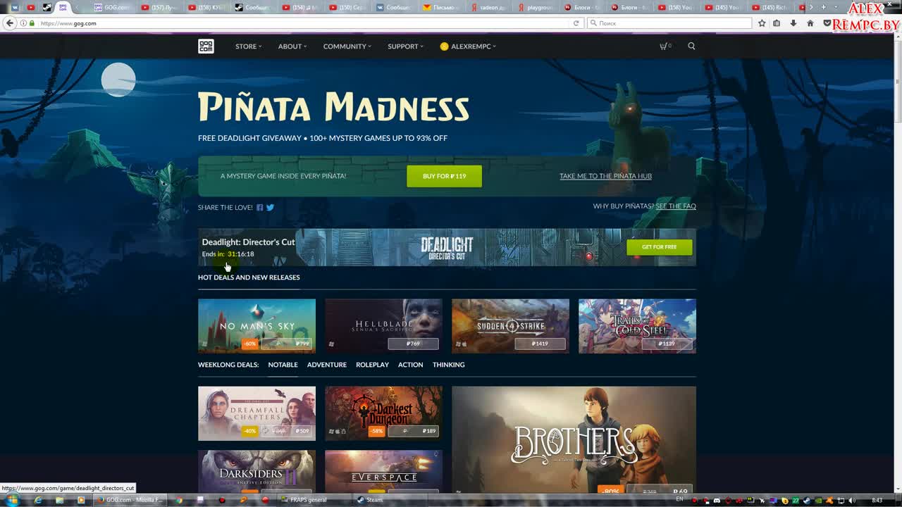Expand the COMMUNITY menu

click(x=347, y=46)
